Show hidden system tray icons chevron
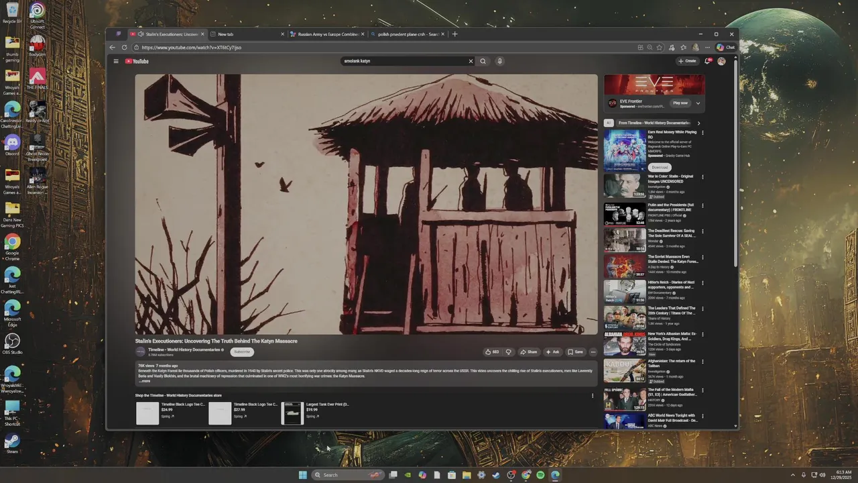 click(x=793, y=475)
